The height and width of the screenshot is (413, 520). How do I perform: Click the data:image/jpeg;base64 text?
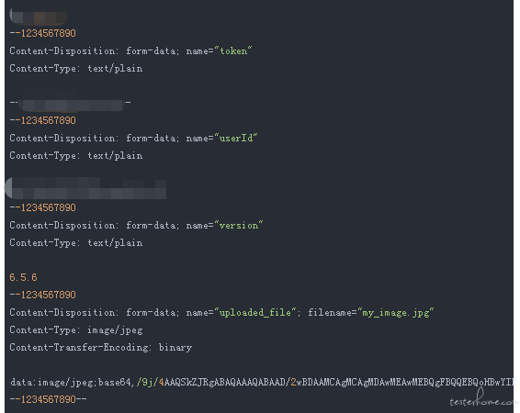point(72,382)
